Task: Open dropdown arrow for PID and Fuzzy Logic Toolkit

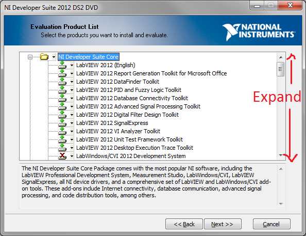Action: tap(72, 90)
